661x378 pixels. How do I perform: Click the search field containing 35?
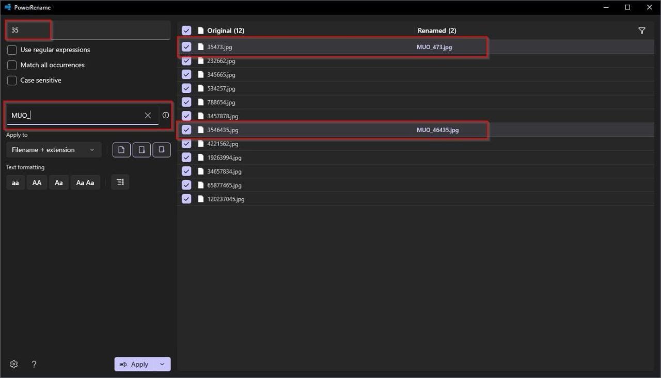point(88,30)
